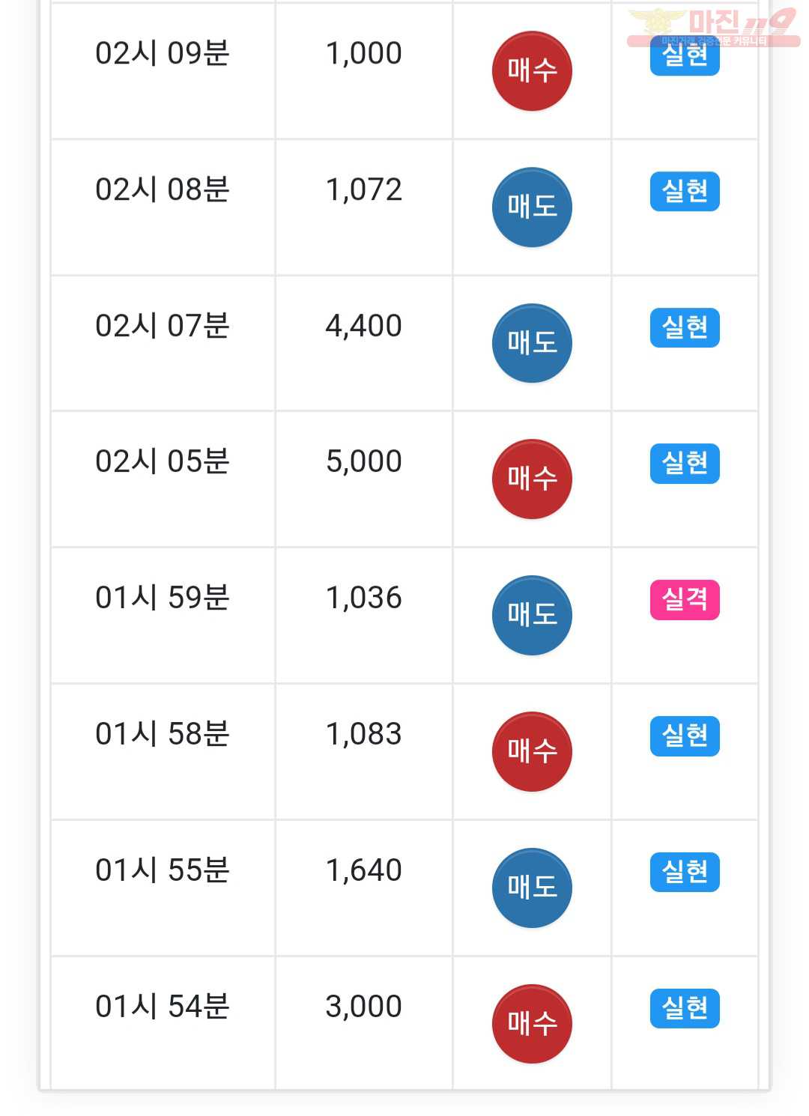Click the blue 매도 circle in 02시 08분 row
The image size is (809, 1116).
[532, 207]
